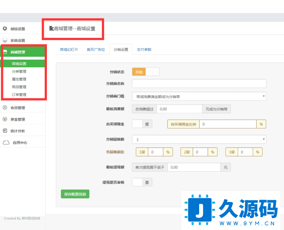This screenshot has height=230, width=284.
Task: Toggle the 提现是否审核 switch
Action: point(142,182)
